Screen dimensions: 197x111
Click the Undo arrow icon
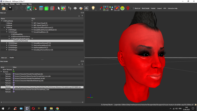(x=16, y=8)
